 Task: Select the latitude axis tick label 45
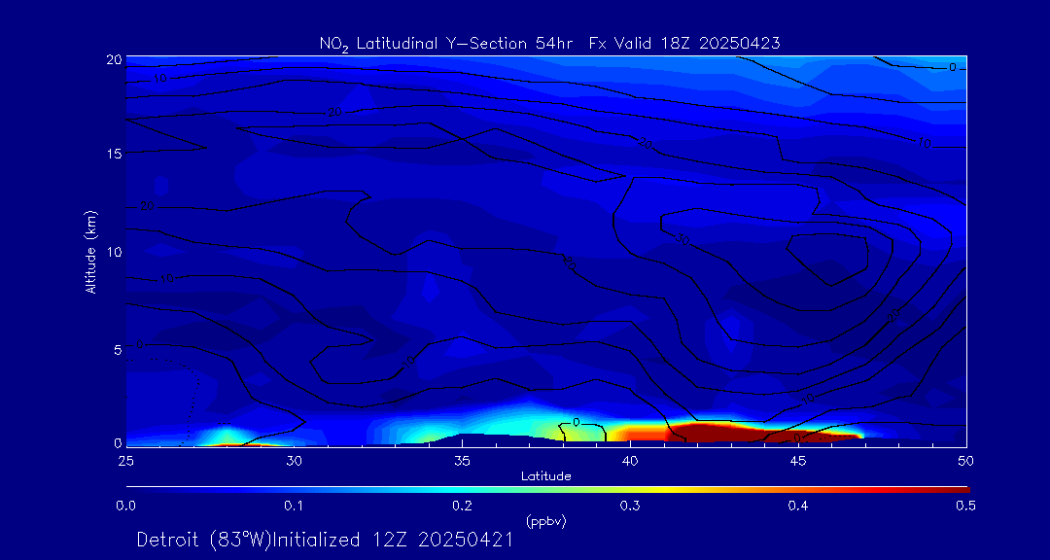tap(797, 461)
